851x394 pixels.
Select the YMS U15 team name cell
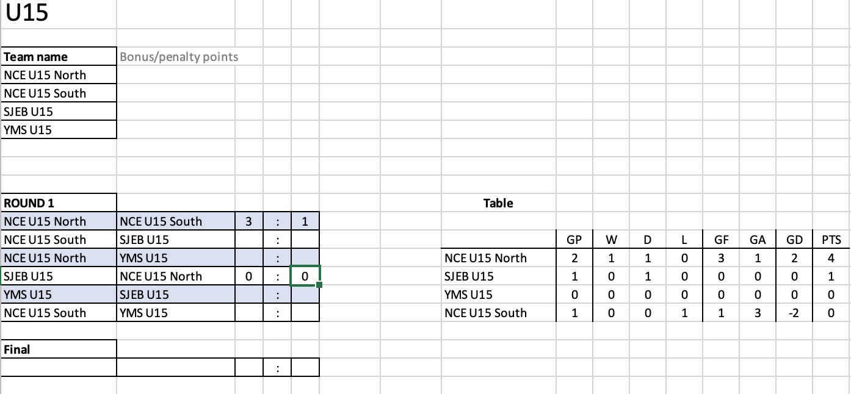pos(59,130)
